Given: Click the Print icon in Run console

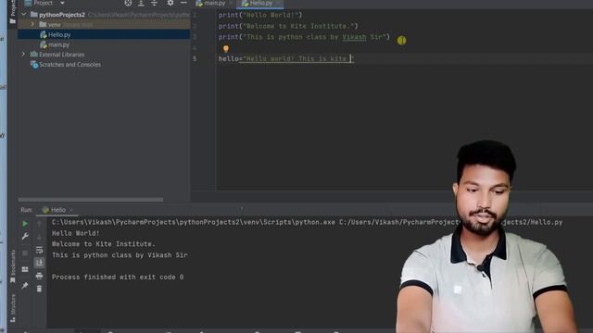Looking at the screenshot, I should click(39, 276).
